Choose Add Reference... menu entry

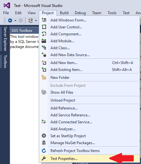point(89,108)
